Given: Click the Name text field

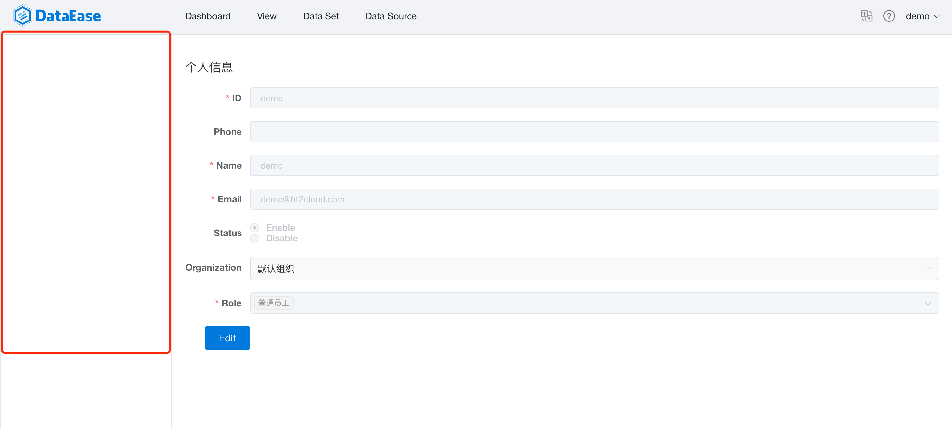Looking at the screenshot, I should click(x=594, y=165).
